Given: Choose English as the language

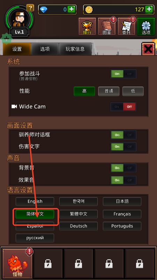Looking at the screenshot, I should [35, 201].
